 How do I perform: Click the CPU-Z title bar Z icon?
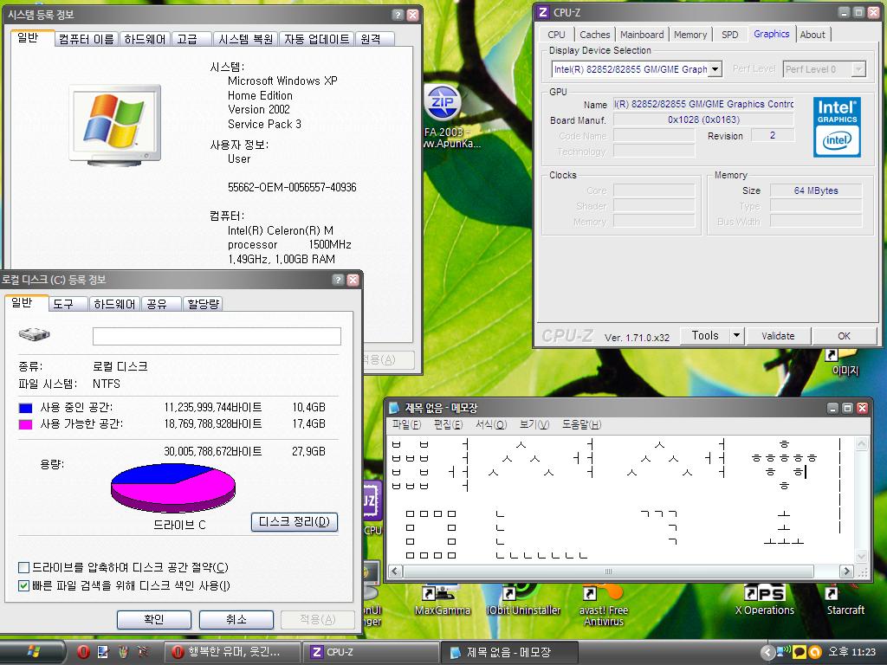click(x=542, y=12)
